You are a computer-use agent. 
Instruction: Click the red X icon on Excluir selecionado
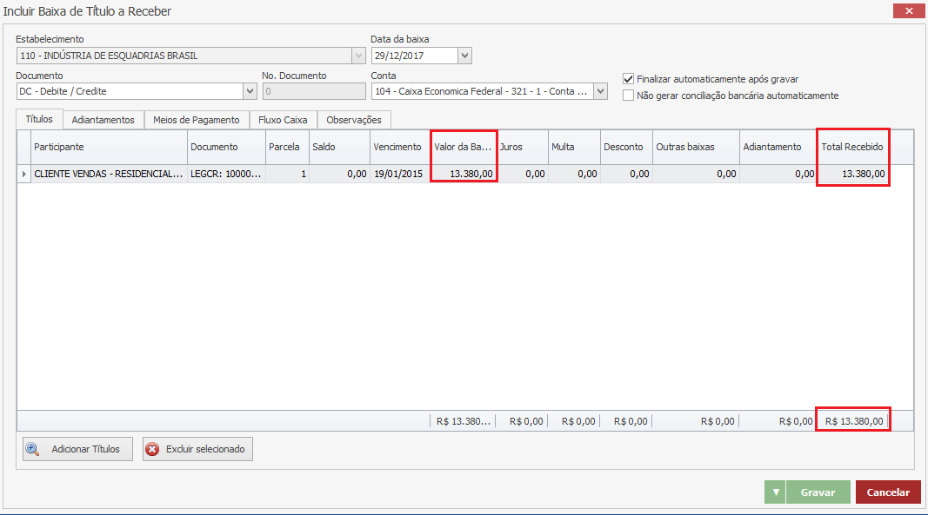(152, 449)
